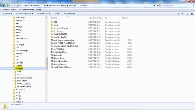Expand the MS Project tree node
195x110 pixels.
[x=12, y=45]
